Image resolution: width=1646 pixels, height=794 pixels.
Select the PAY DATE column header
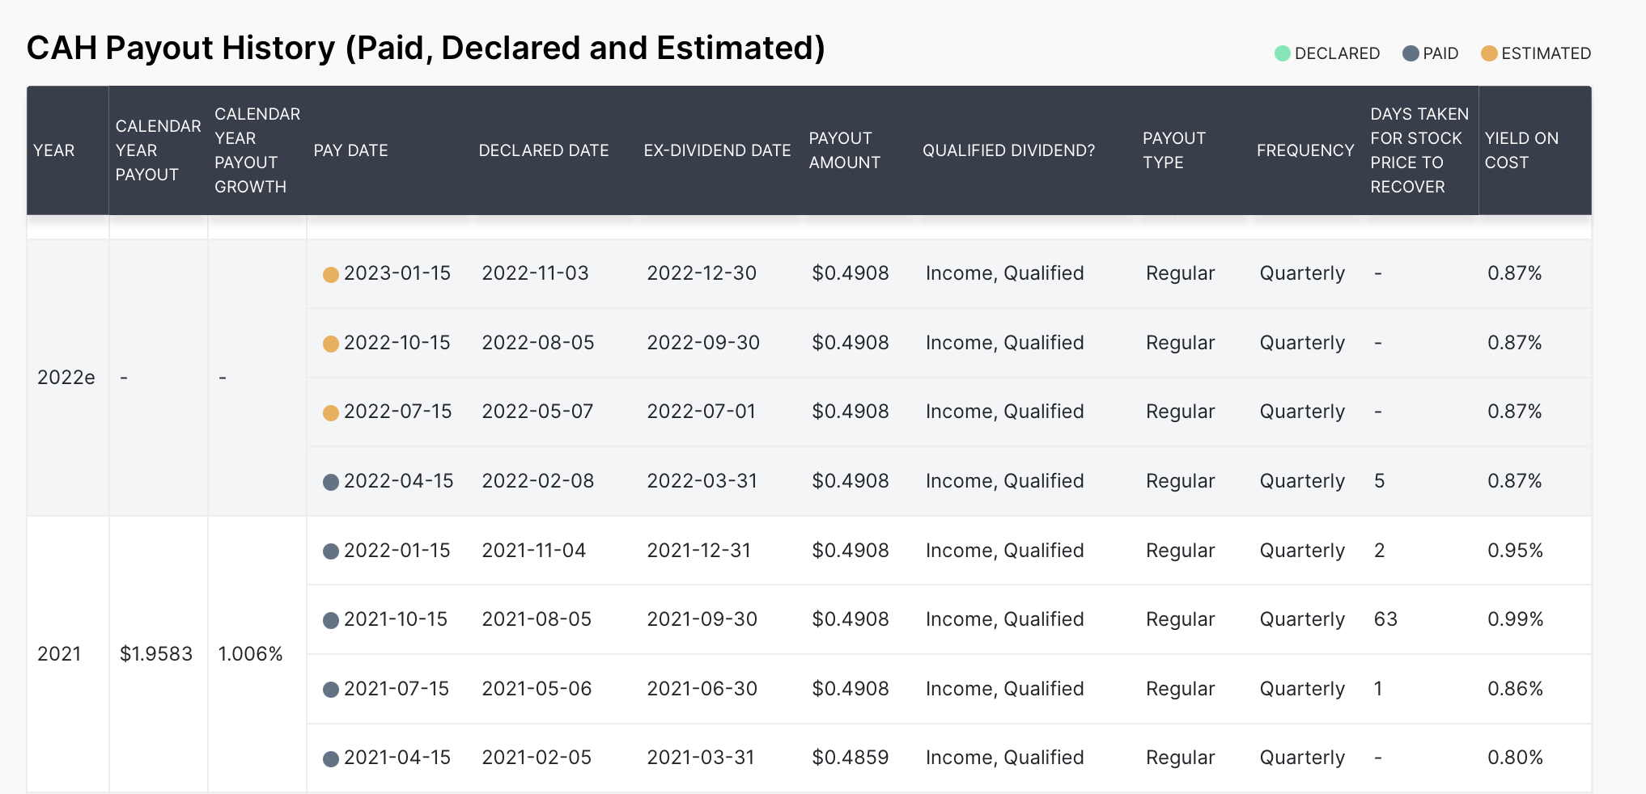pyautogui.click(x=351, y=150)
